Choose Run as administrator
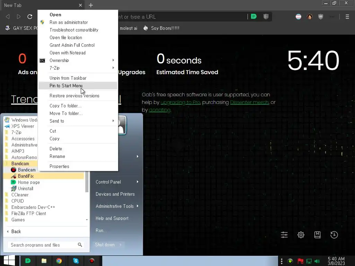Screen dimensions: 355x266 tap(78, 22)
